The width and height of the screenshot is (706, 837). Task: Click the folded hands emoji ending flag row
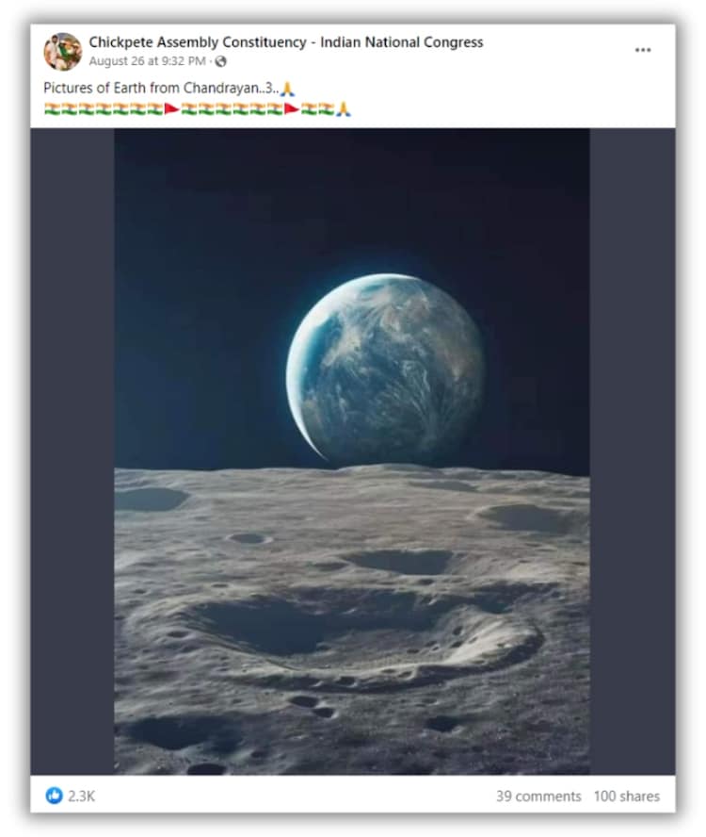click(x=344, y=109)
